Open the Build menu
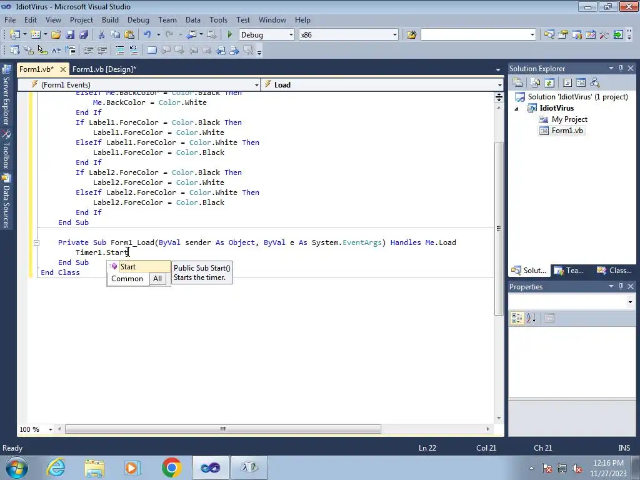Viewport: 640px width, 480px height. tap(110, 19)
